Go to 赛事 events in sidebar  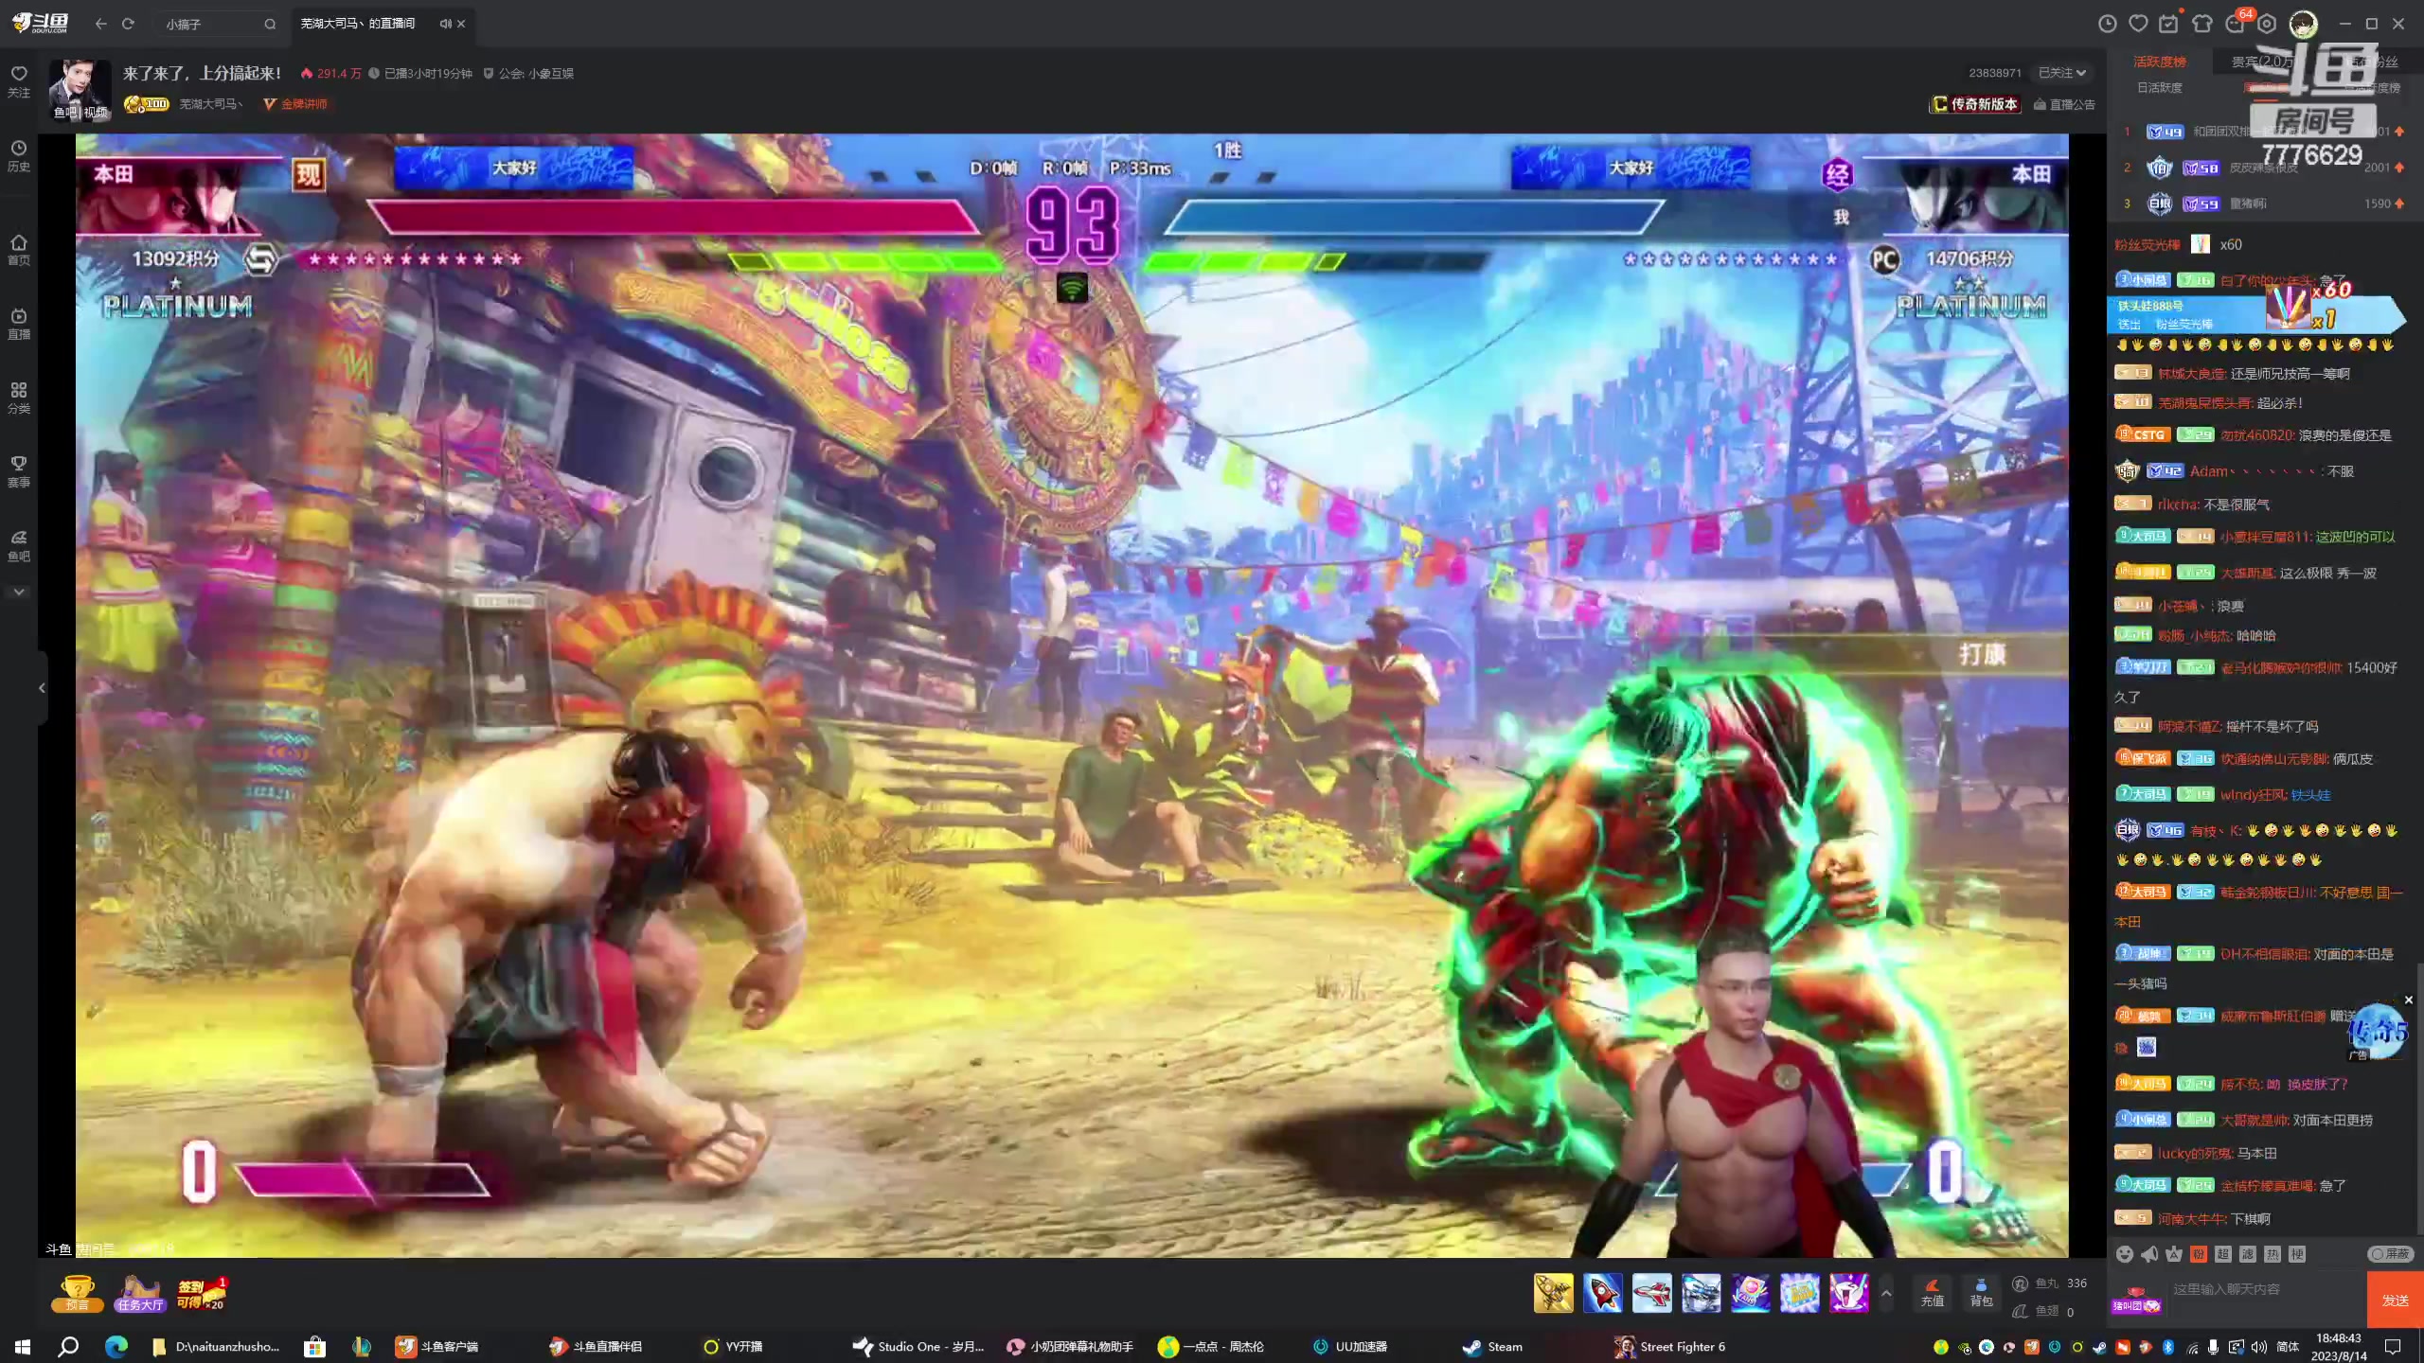[19, 470]
